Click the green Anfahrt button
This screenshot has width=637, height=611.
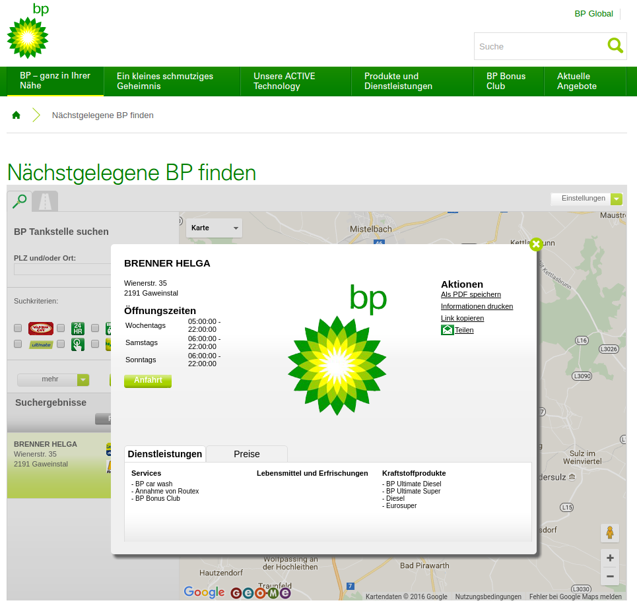148,381
